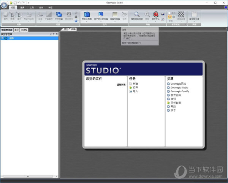Click the 缩放 zoom-in magnifier icon

147,14
